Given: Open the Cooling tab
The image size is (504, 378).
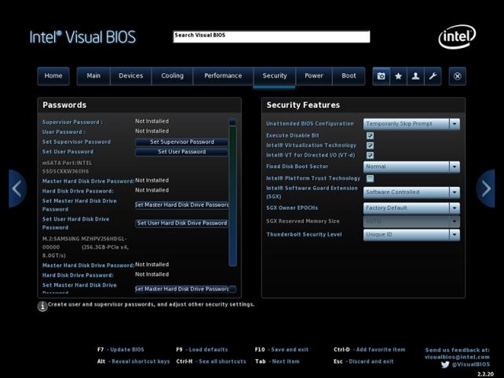Looking at the screenshot, I should tap(172, 76).
